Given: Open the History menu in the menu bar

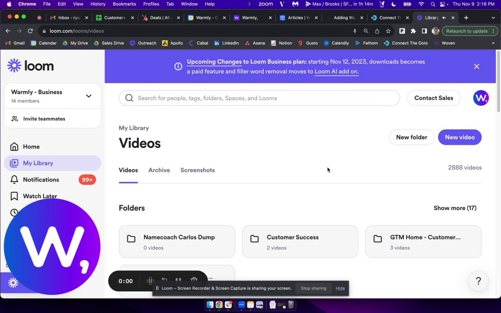Looking at the screenshot, I should coord(98,4).
